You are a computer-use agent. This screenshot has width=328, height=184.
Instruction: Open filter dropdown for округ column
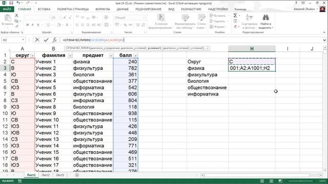[32, 56]
